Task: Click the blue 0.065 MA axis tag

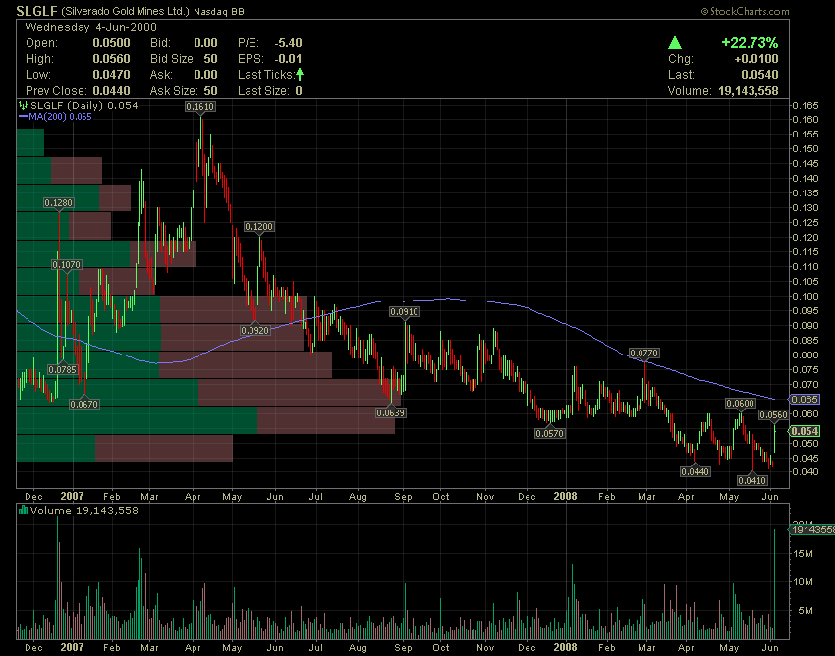Action: [x=805, y=399]
